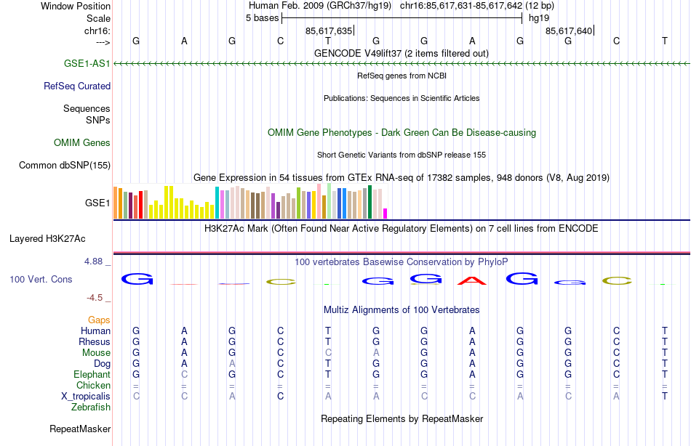Select the T base under the 85,617,635 marker

[328, 41]
